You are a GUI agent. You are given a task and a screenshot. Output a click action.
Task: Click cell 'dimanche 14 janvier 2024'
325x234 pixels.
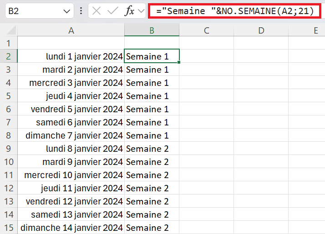71,227
